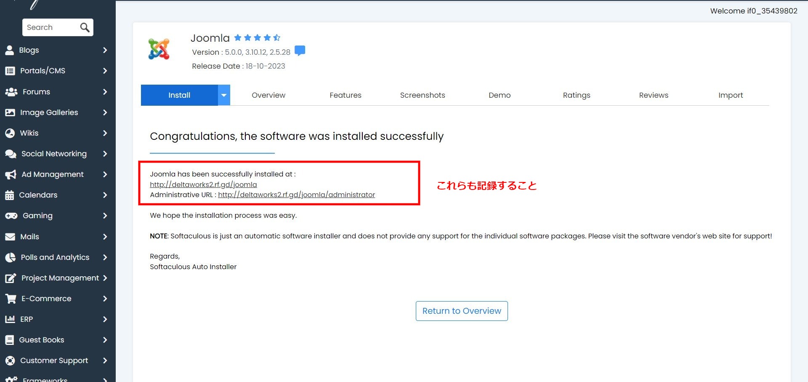Switch to the Overview tab

click(x=268, y=95)
